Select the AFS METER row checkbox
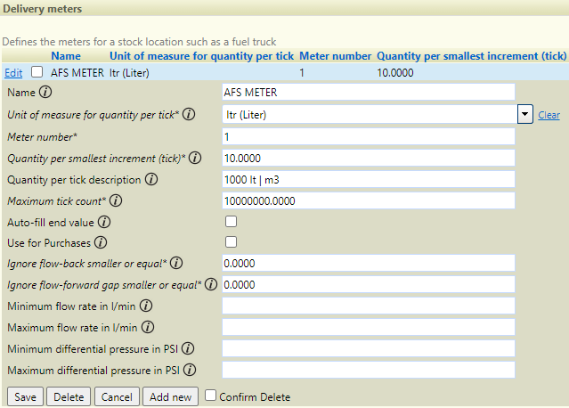The image size is (569, 408). [x=37, y=72]
